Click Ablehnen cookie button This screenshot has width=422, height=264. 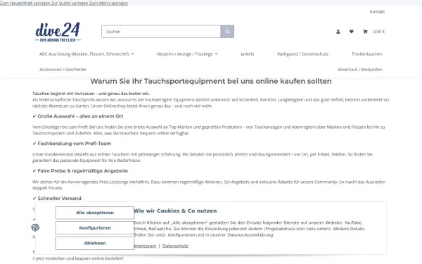point(95,244)
